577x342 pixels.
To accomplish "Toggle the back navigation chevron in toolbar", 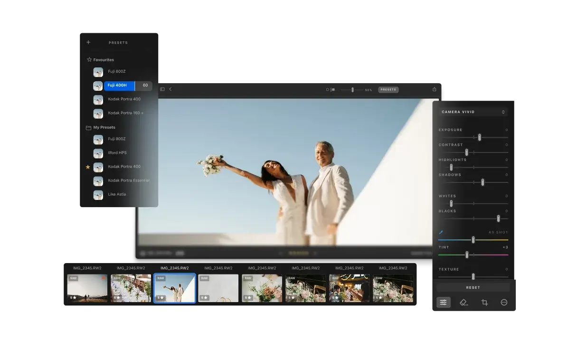I will 170,89.
